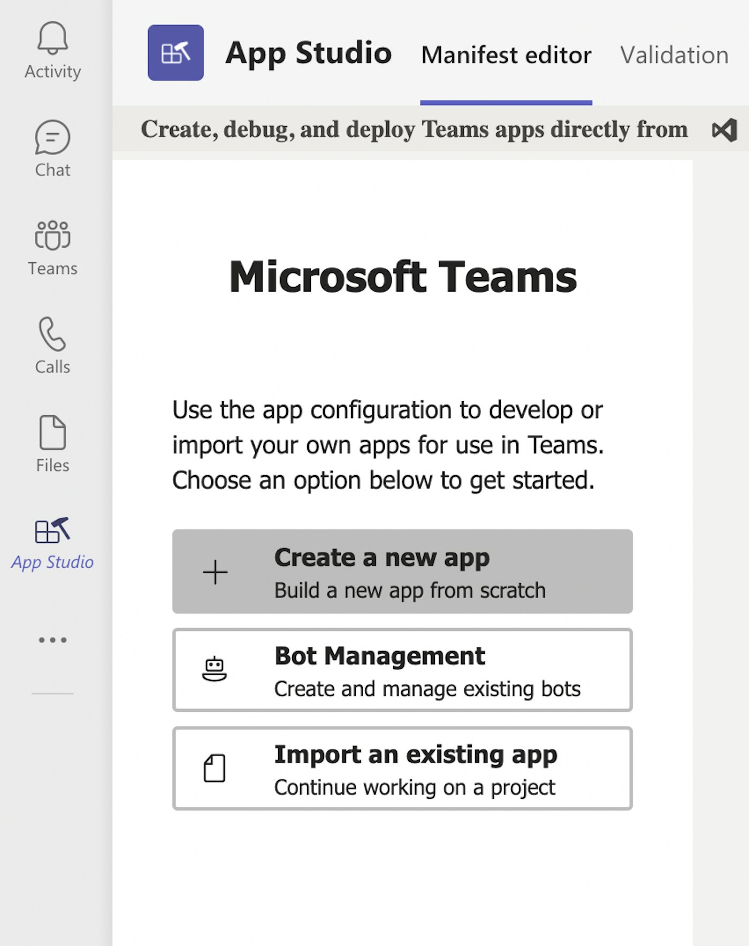This screenshot has width=749, height=946.
Task: Select the Calls phone icon
Action: (52, 334)
